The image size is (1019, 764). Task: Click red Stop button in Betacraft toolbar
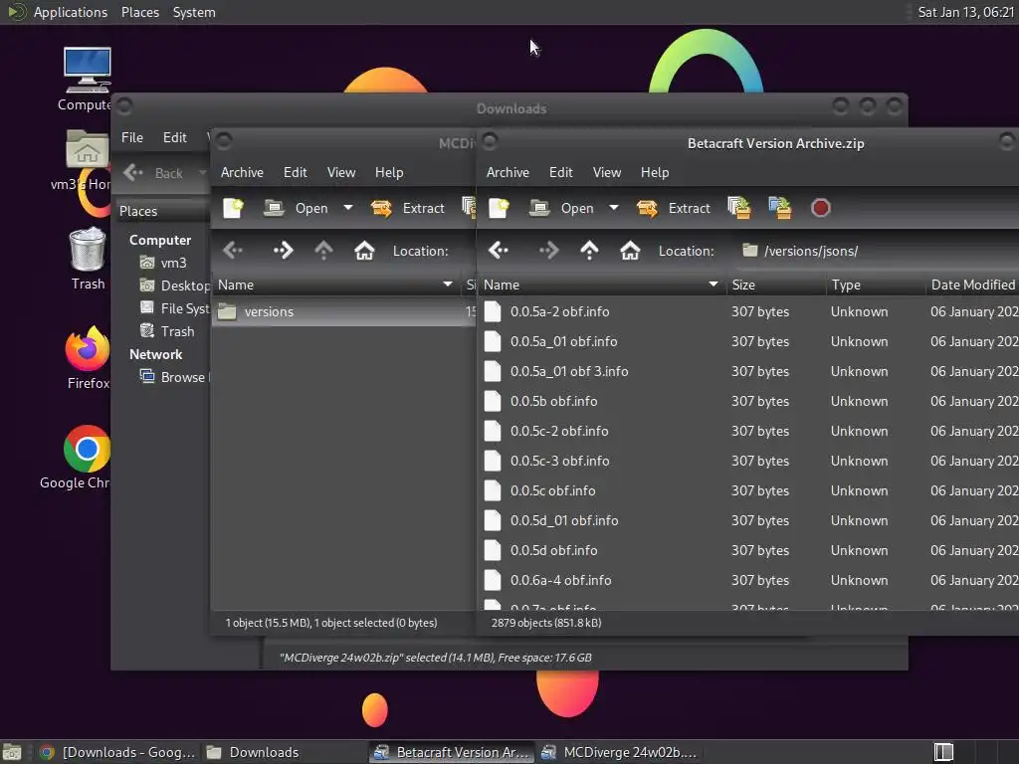click(x=821, y=209)
